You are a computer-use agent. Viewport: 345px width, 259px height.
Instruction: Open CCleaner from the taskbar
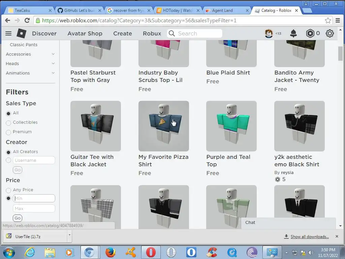point(212,252)
